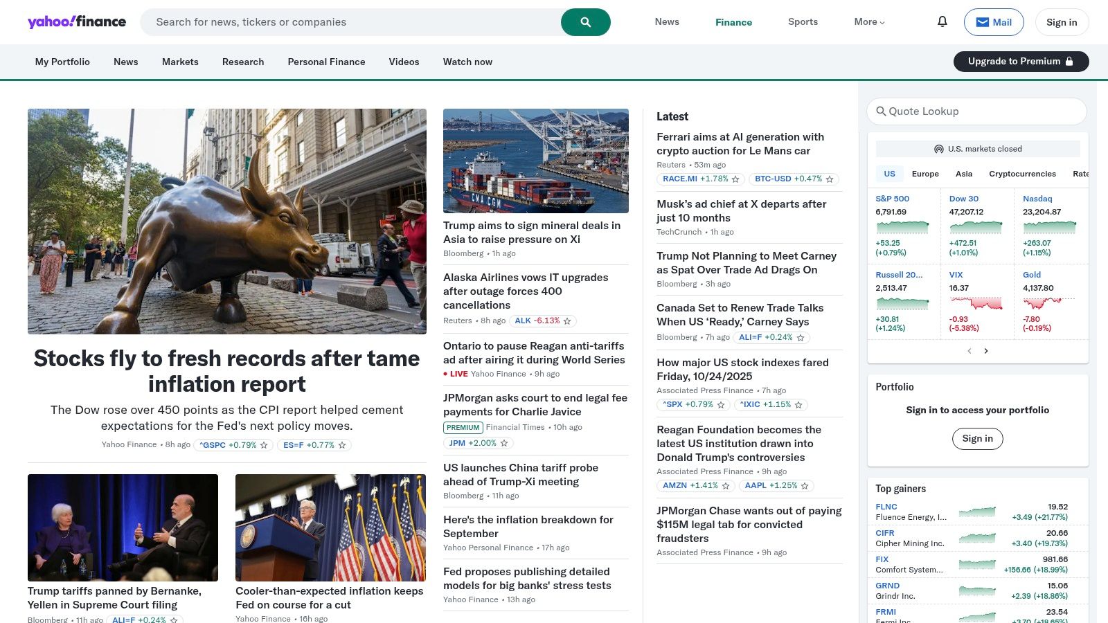Open the Markets navigation tab

[x=180, y=62]
